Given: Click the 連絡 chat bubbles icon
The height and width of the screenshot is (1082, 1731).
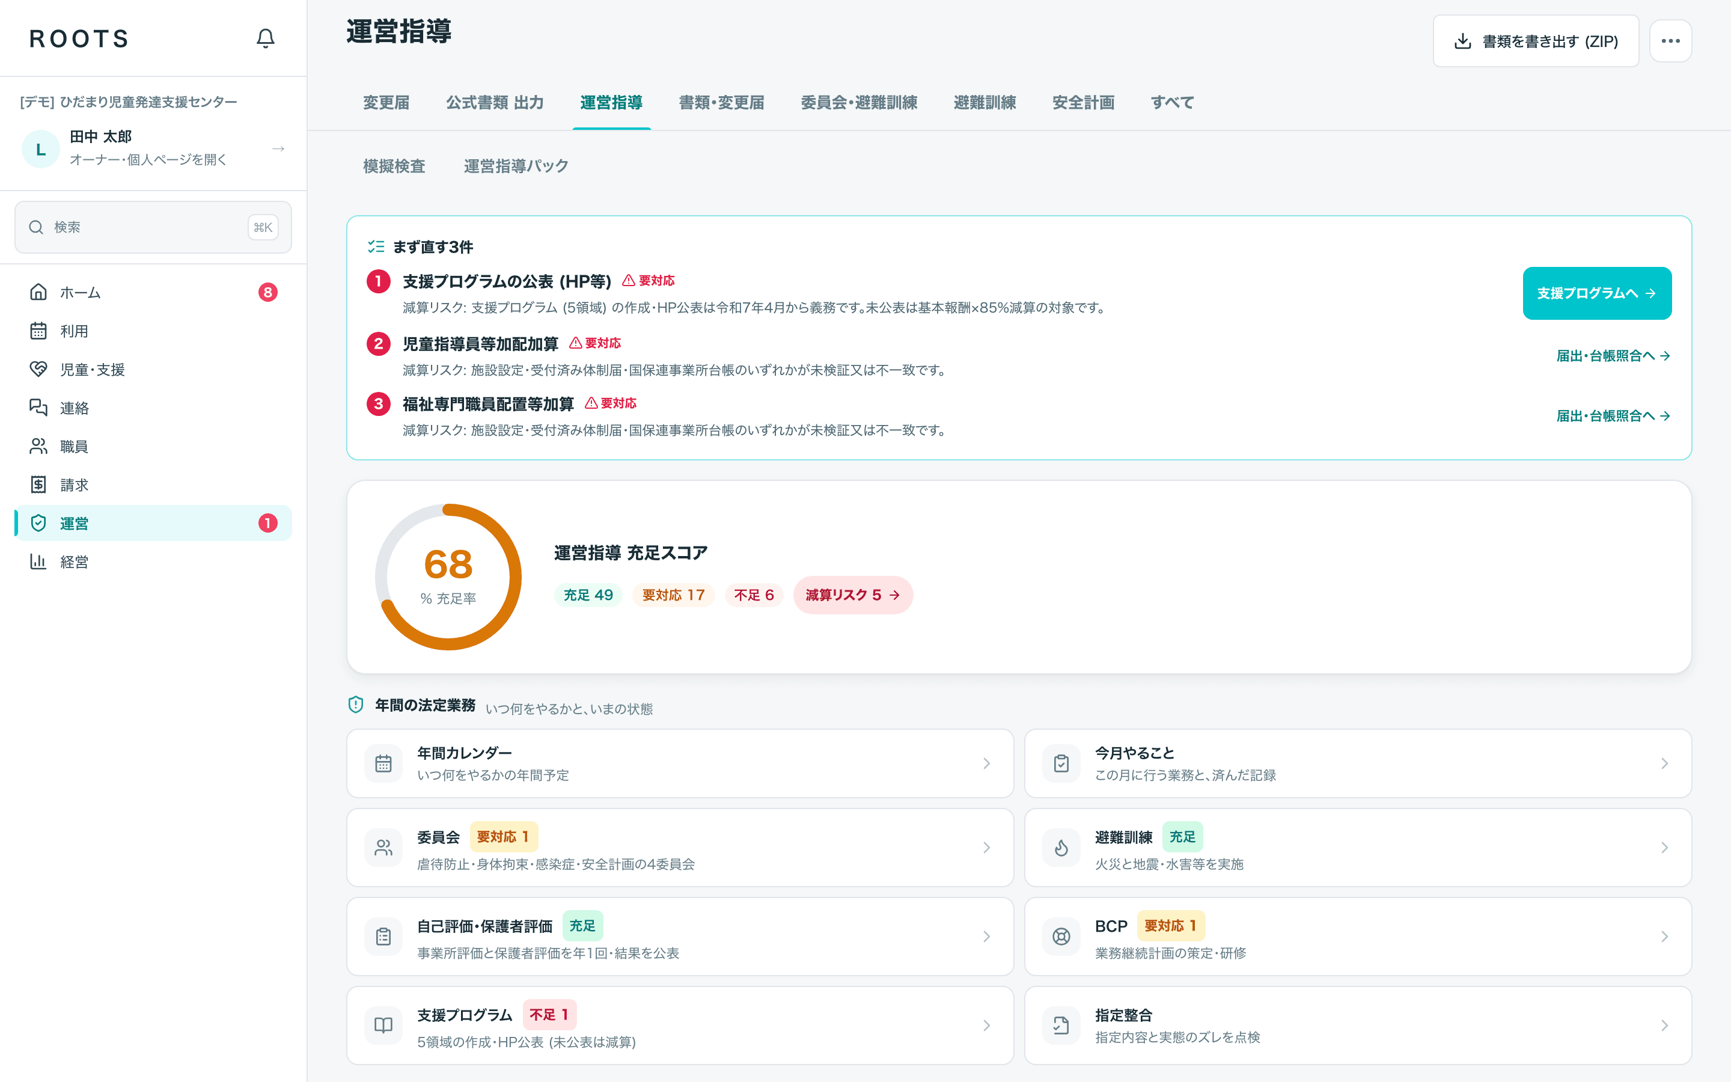Looking at the screenshot, I should (x=38, y=408).
